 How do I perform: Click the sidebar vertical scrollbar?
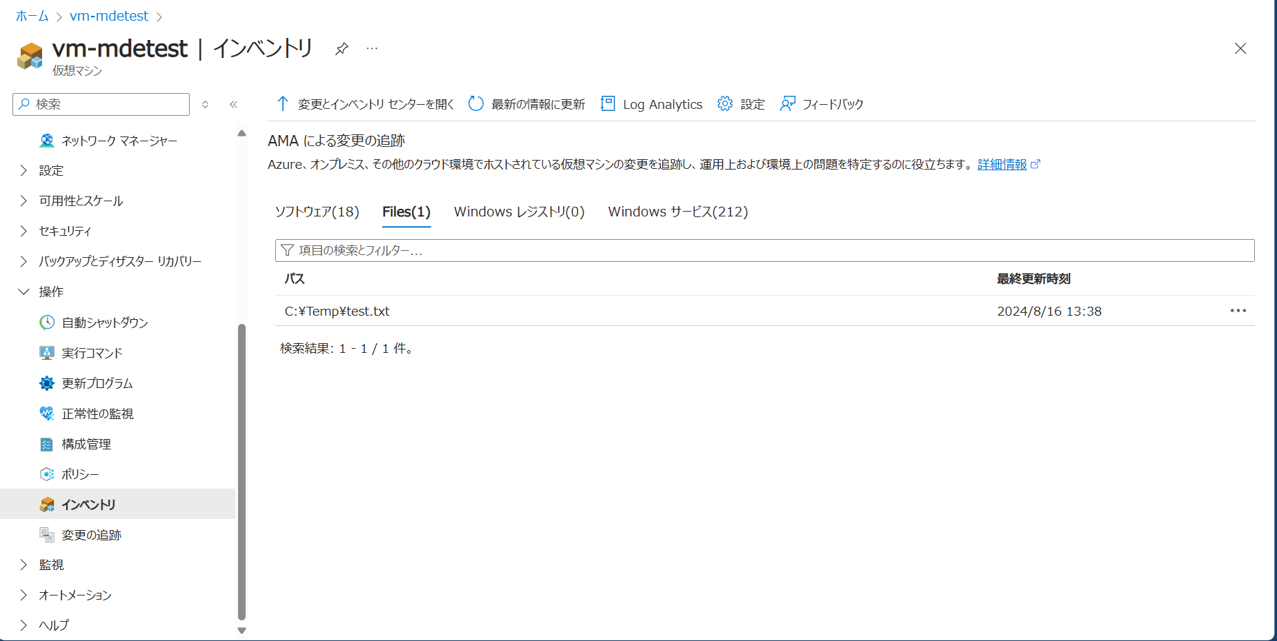tap(241, 469)
